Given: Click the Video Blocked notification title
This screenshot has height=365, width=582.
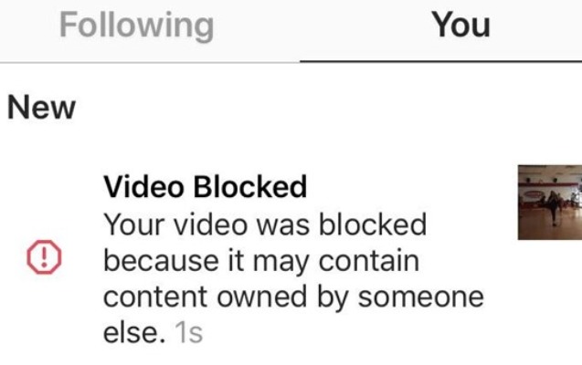Looking at the screenshot, I should point(206,187).
